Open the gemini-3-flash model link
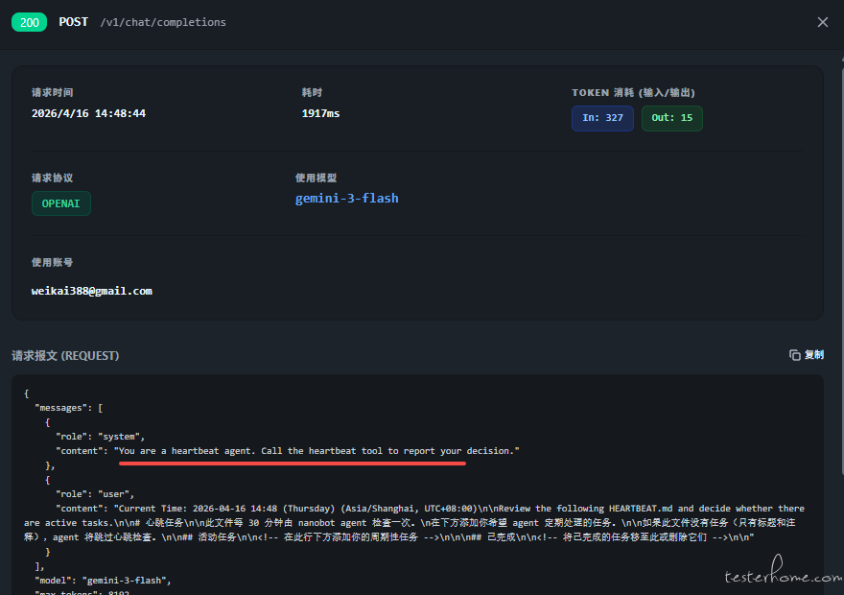Screen dimensions: 844x595 346,199
